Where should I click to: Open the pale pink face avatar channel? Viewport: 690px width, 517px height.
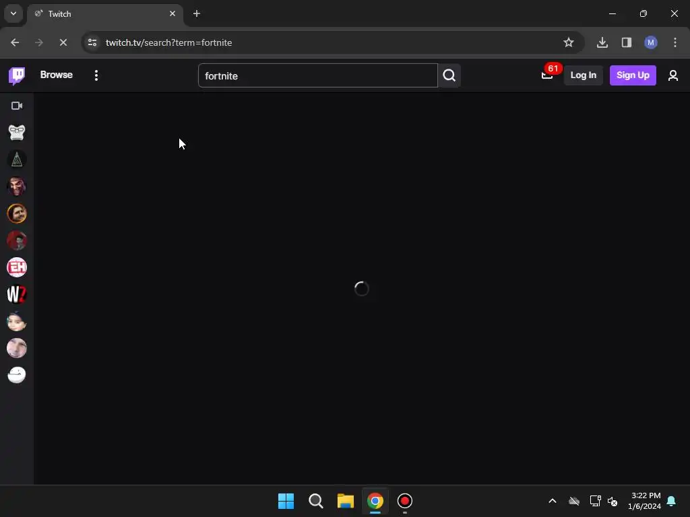(x=17, y=348)
